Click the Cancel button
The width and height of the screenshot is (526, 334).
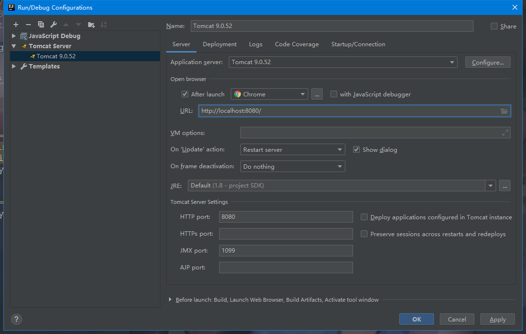pyautogui.click(x=457, y=319)
